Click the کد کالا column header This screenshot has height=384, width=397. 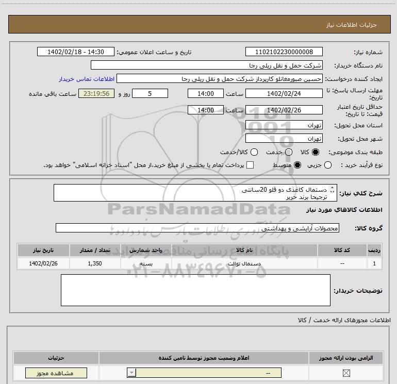point(342,250)
